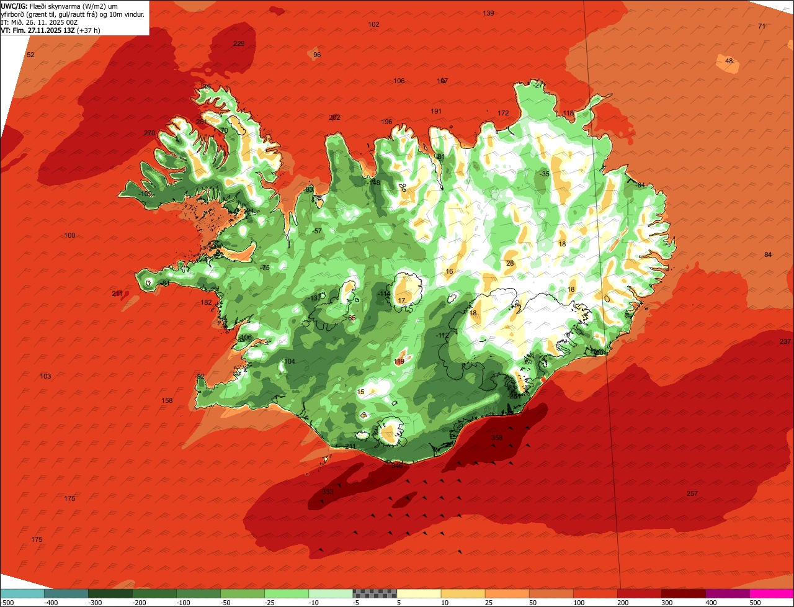The height and width of the screenshot is (607, 794).
Task: Click the -500 label on the legend scale
Action: point(7,603)
